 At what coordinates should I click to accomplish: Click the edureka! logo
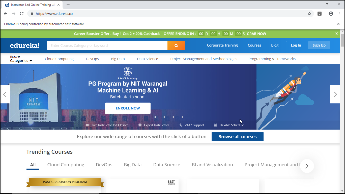click(25, 45)
